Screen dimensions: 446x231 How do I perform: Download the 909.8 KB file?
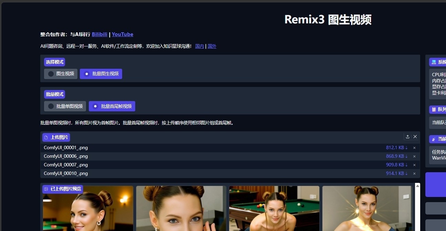[x=397, y=165]
